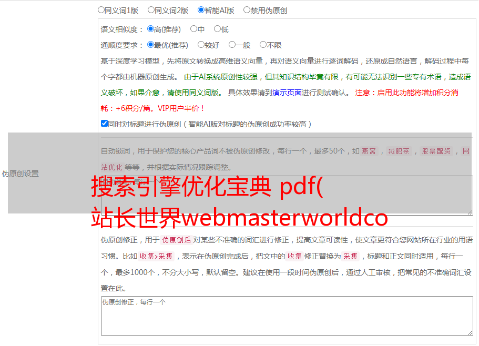The height and width of the screenshot is (346, 479).
Task: Choose the 智能AI版 radio option
Action: click(x=201, y=10)
